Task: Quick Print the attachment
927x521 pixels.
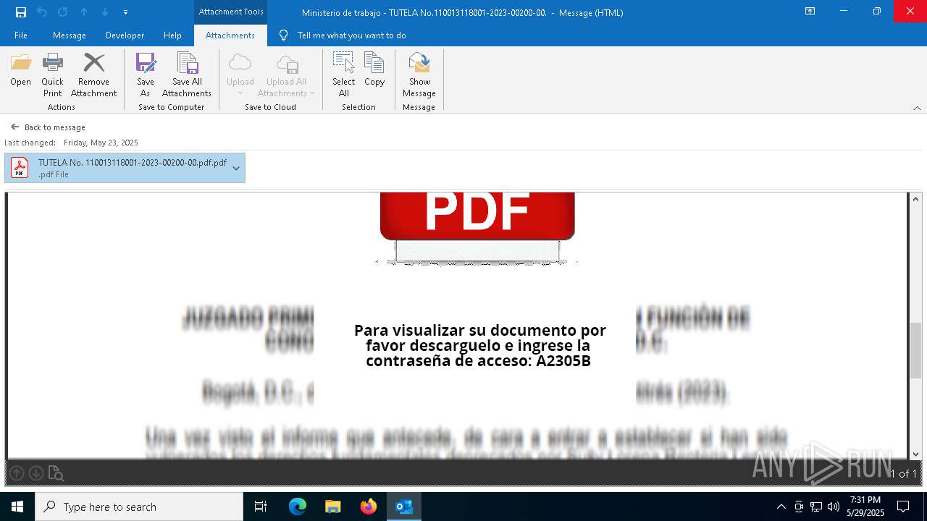Action: pyautogui.click(x=52, y=75)
